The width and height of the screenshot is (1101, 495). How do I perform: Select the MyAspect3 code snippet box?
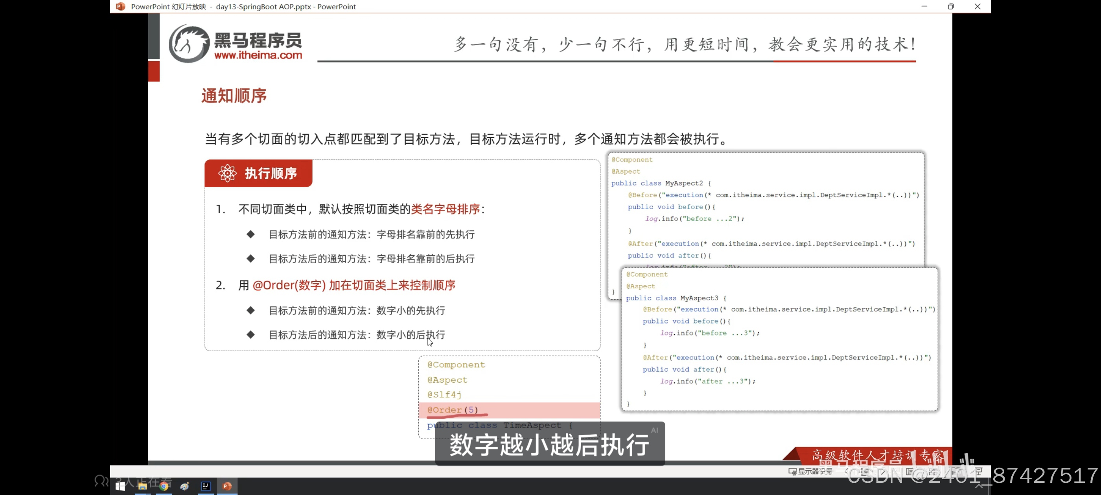pos(779,339)
